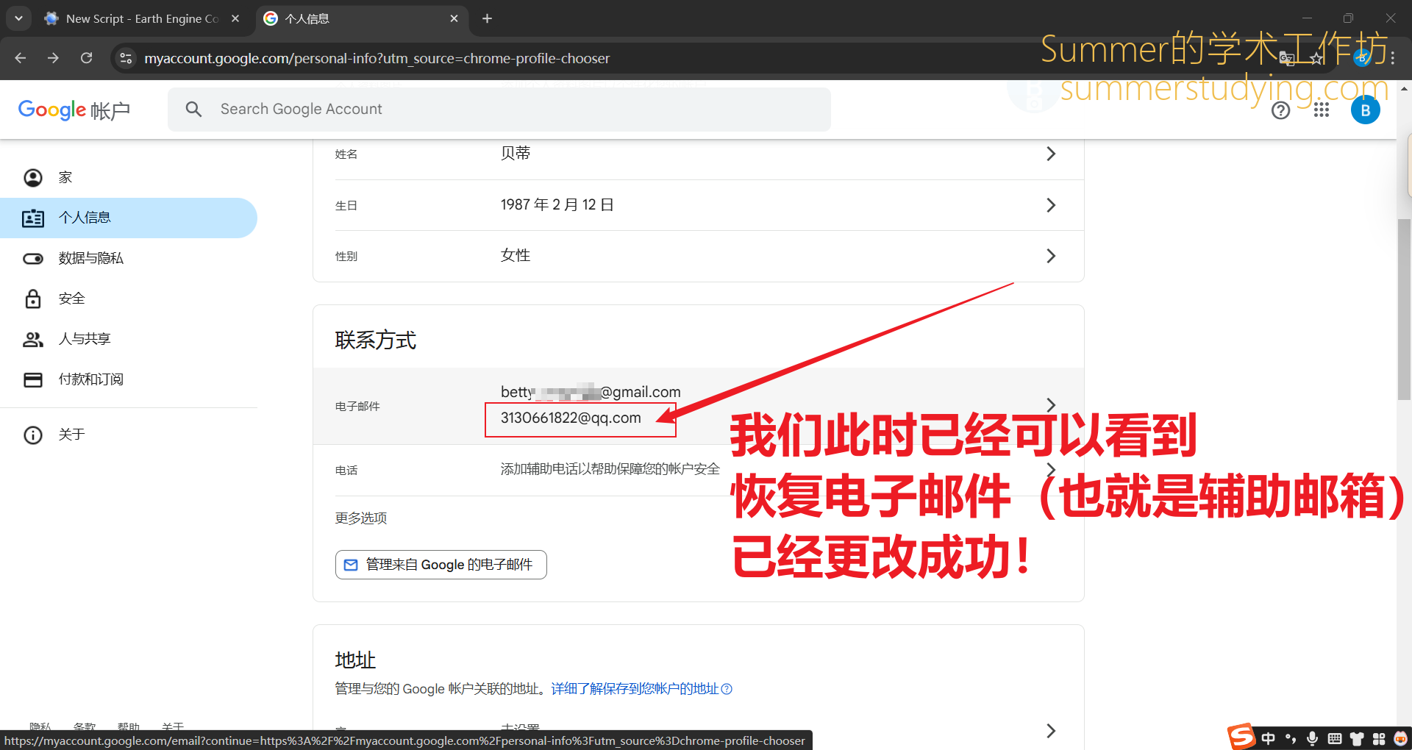Click the browser forward arrow
The width and height of the screenshot is (1412, 750).
(53, 58)
